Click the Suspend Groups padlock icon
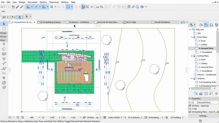 [x=76, y=7]
